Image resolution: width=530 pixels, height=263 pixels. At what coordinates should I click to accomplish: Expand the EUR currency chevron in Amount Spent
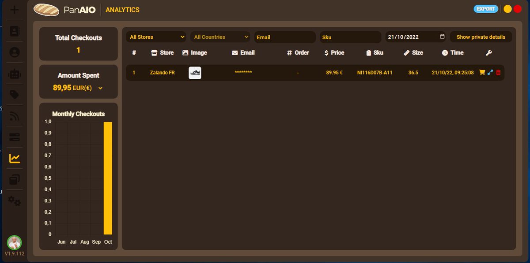[100, 88]
